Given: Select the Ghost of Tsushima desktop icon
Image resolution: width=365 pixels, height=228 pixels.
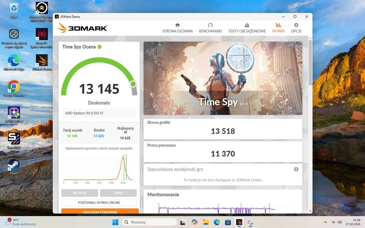Looking at the screenshot, I should (x=42, y=12).
